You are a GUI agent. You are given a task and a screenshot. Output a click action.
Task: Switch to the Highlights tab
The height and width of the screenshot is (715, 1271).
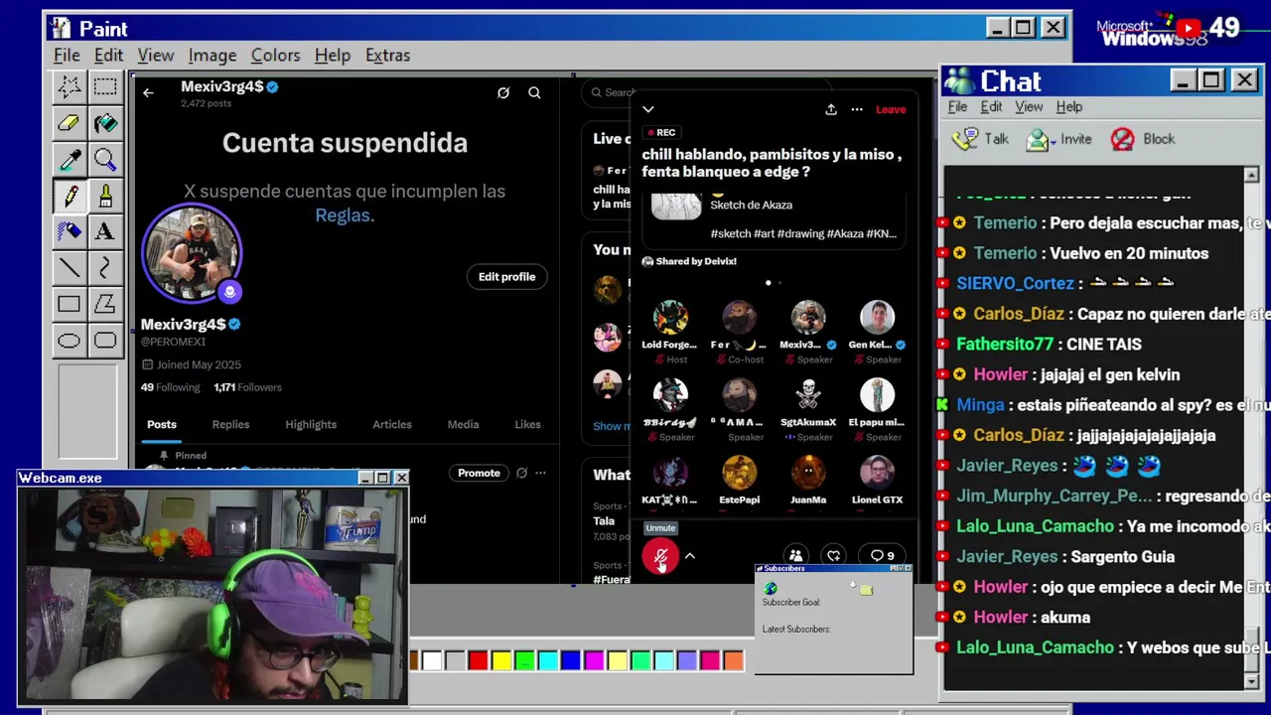pos(311,424)
